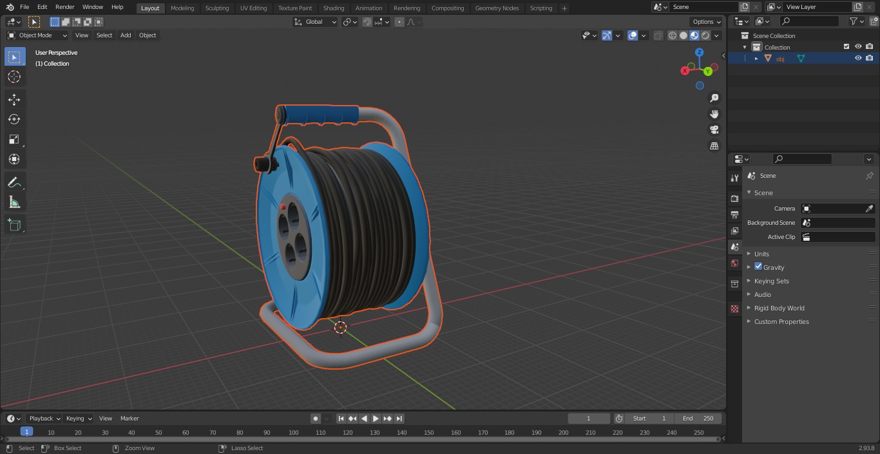Jump to the start frame

point(341,419)
